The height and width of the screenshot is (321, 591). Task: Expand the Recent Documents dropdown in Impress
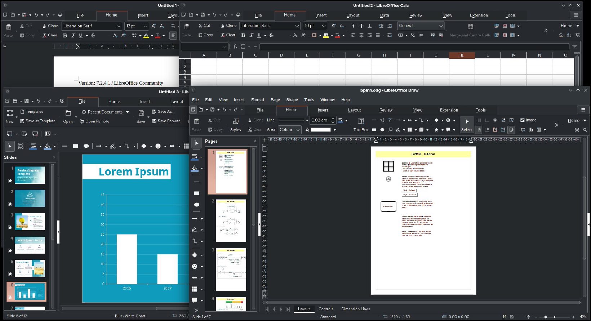pos(127,112)
